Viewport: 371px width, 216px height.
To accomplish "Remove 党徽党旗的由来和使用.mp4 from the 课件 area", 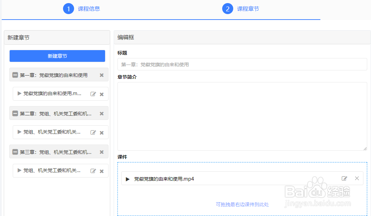I will click(357, 178).
